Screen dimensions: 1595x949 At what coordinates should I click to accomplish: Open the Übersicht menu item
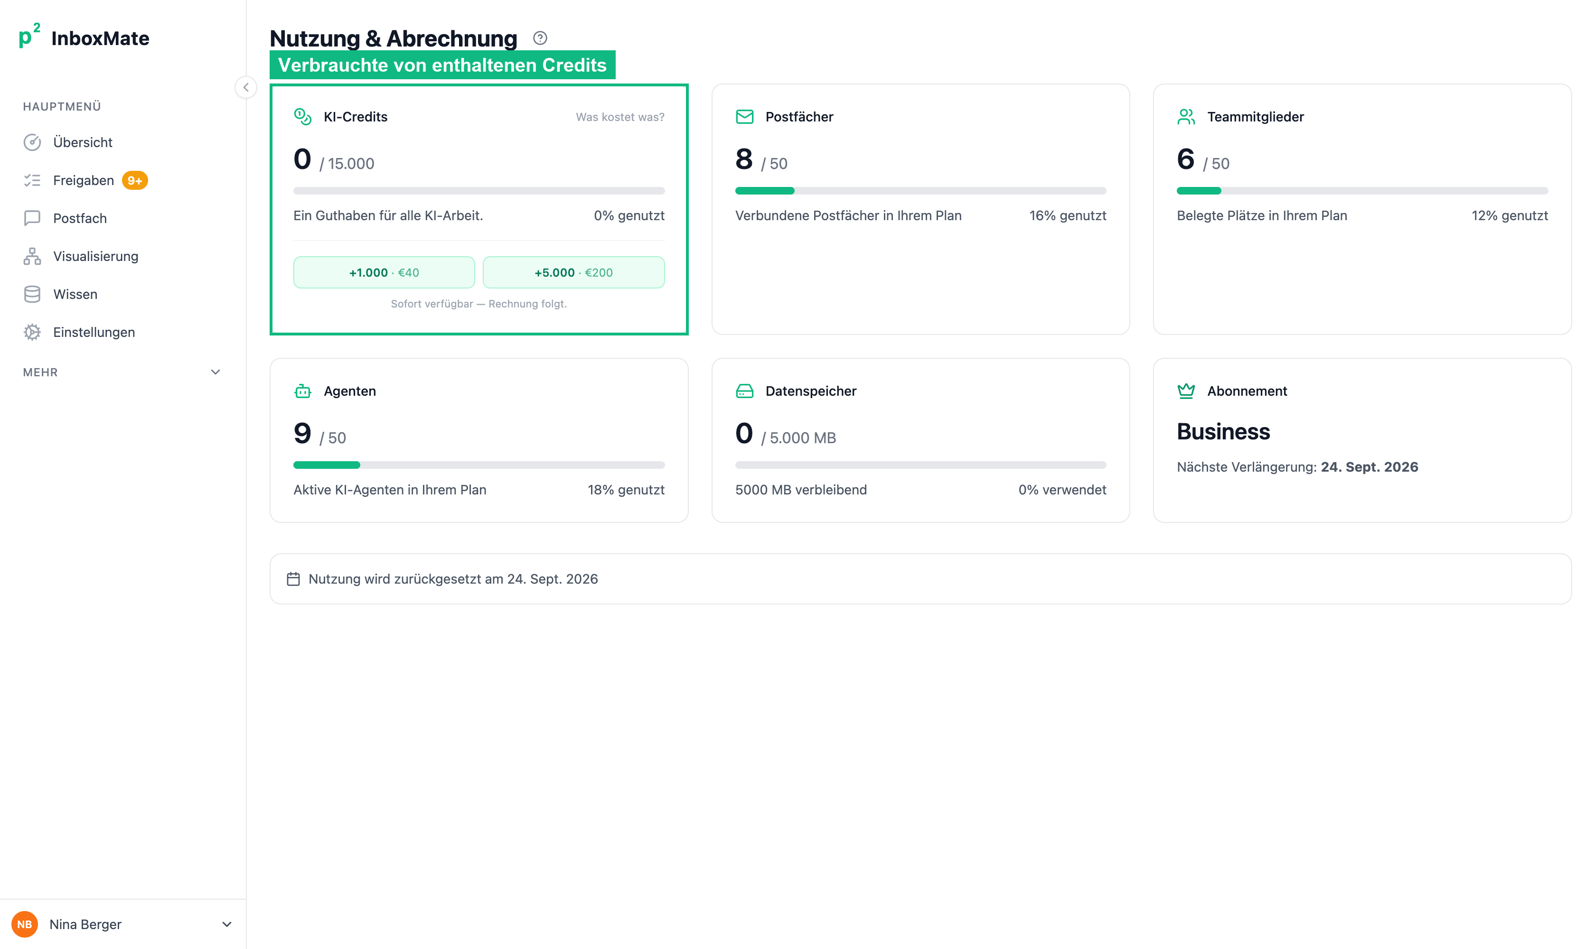point(122,143)
